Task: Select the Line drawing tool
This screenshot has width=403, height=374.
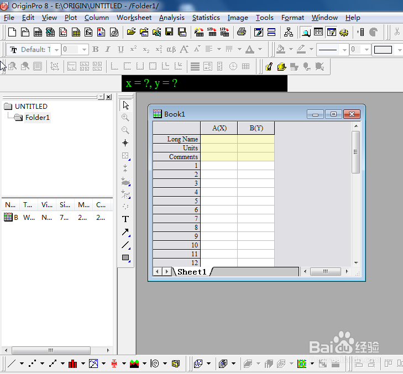Action: pos(125,245)
